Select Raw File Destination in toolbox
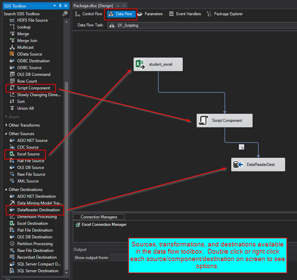The height and width of the screenshot is (280, 297). [x=35, y=250]
